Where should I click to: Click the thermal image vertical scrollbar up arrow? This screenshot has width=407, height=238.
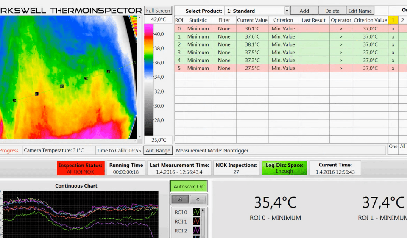tap(139, 17)
